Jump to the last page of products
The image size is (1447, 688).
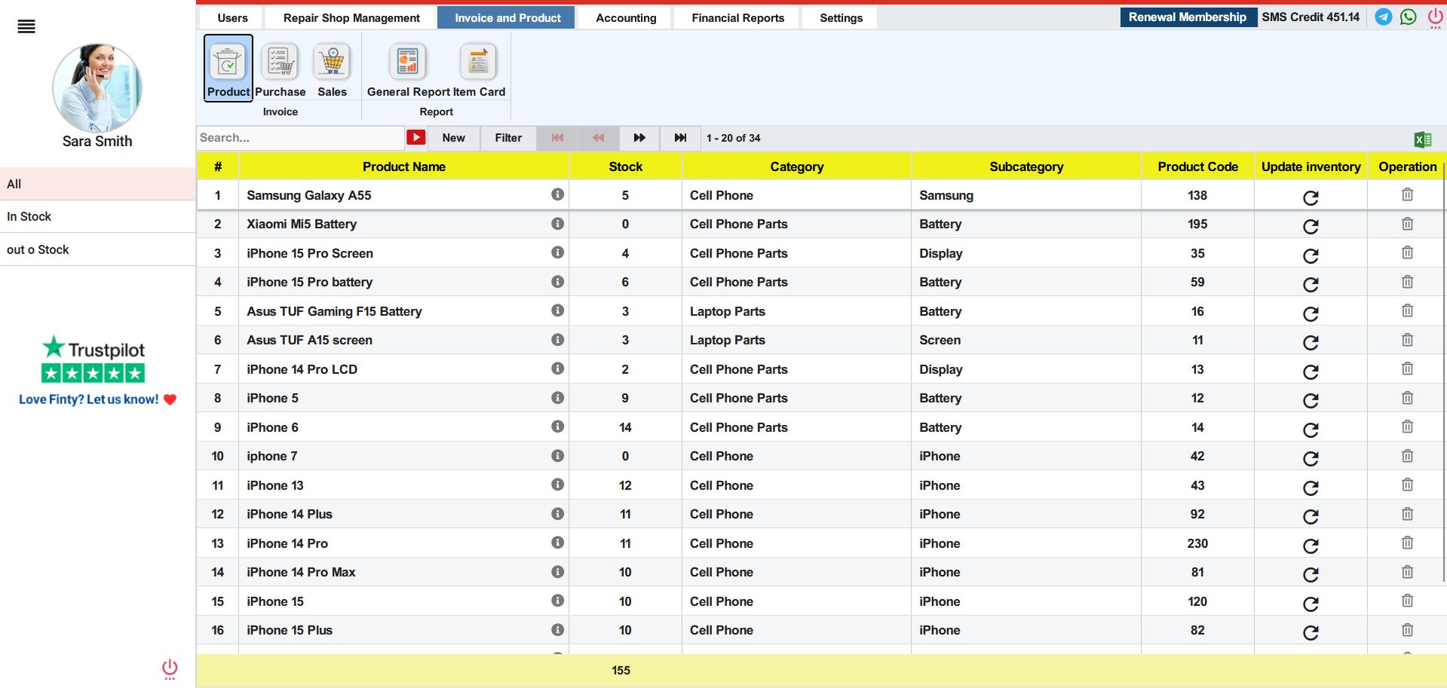click(x=680, y=138)
